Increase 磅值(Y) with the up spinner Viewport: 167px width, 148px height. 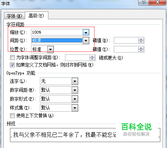141,48
